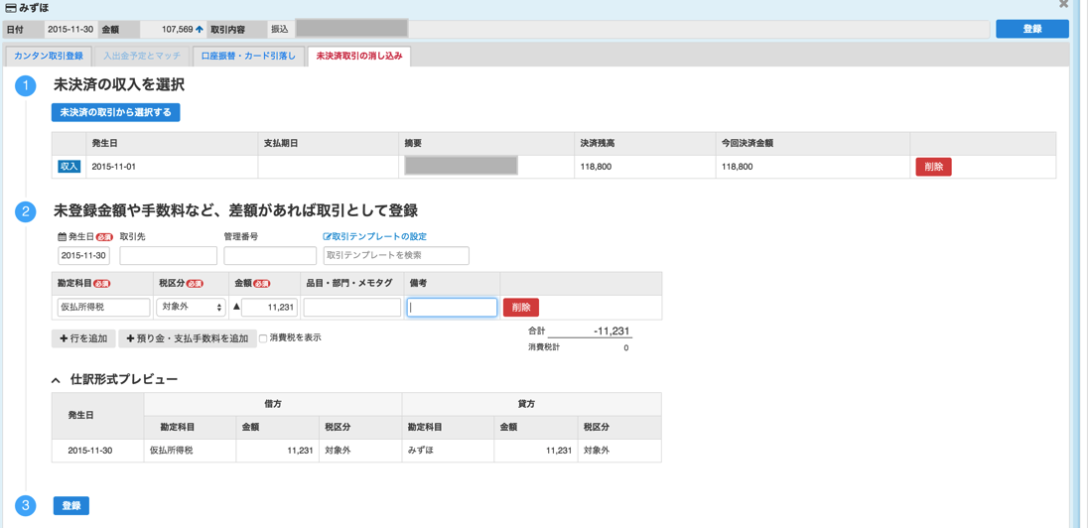Select the 未決済取引の消し込み tab

(x=358, y=56)
